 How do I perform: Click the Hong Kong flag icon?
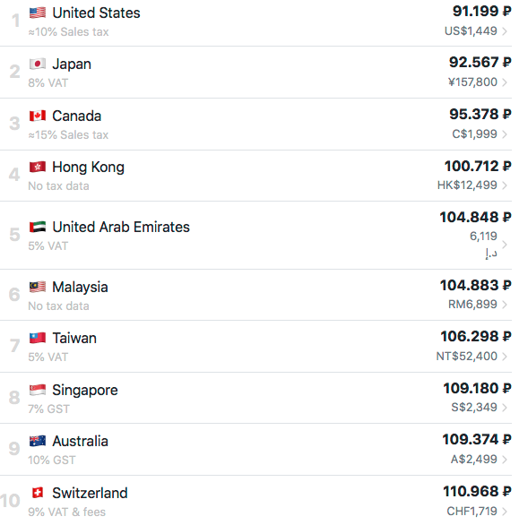[38, 167]
